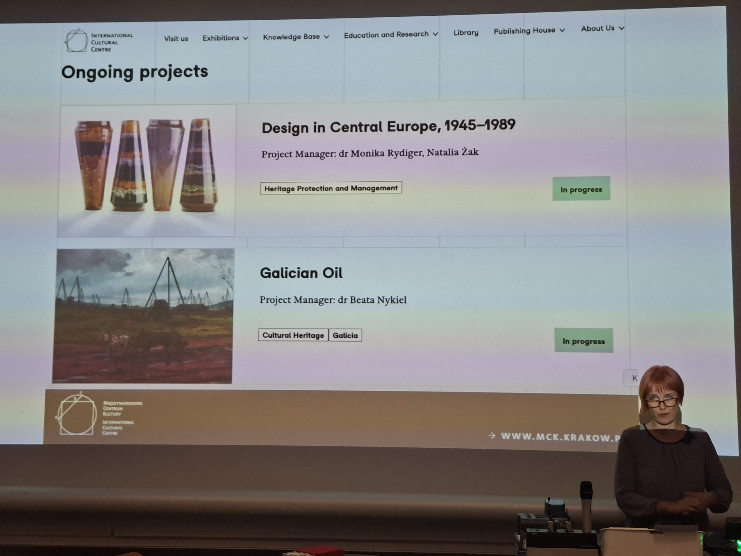Click Project Manager: dr Beata Nykiel text
741x556 pixels.
pos(333,300)
